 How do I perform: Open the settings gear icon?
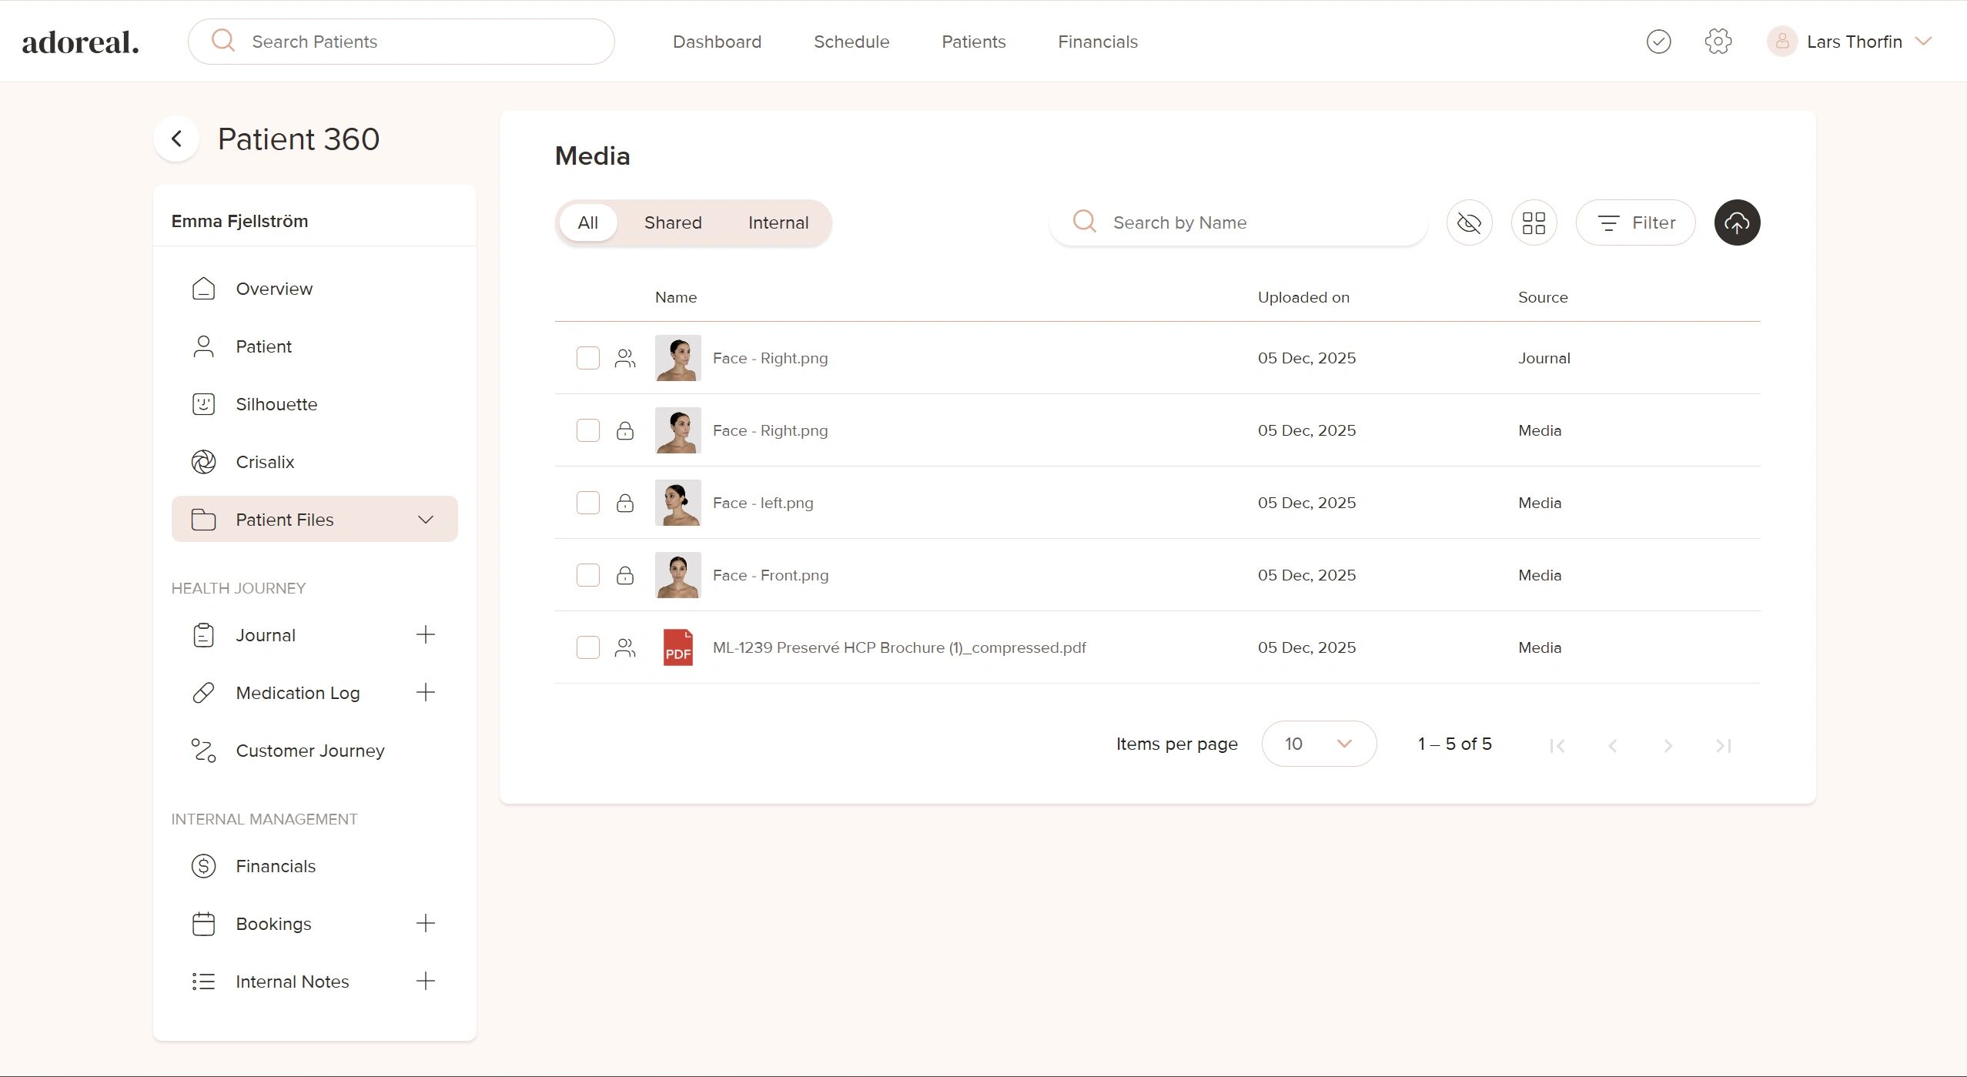click(1718, 42)
